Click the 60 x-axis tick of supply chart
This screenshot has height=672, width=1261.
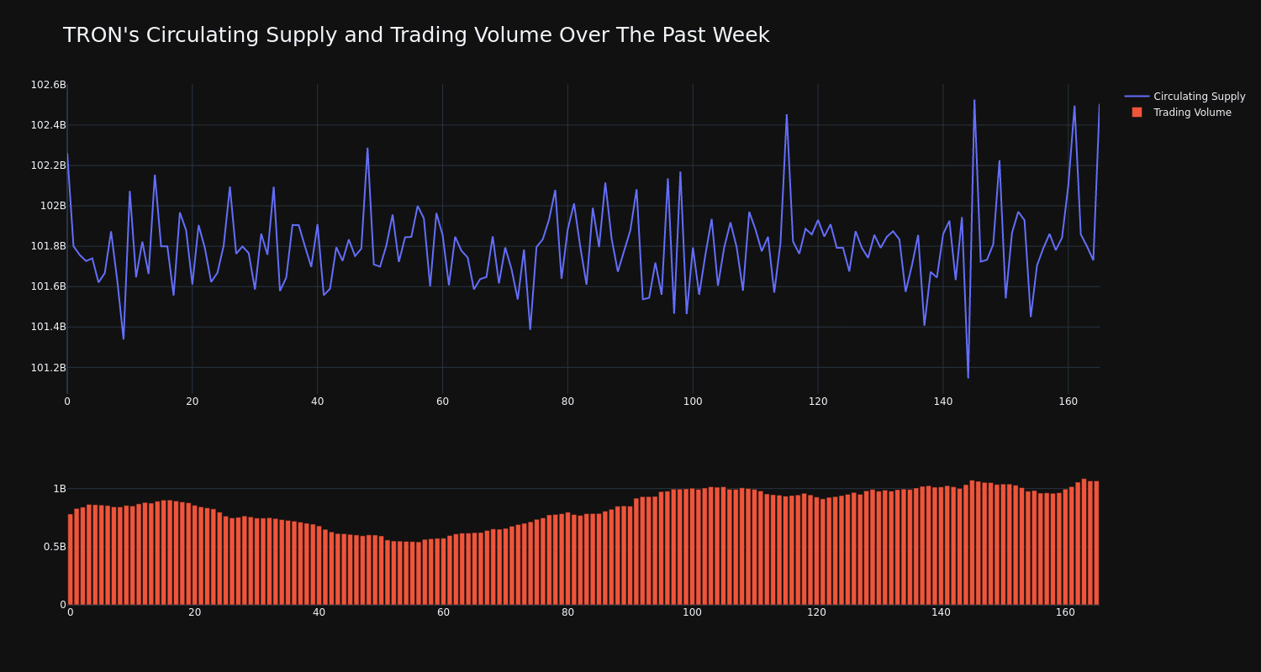coord(442,402)
